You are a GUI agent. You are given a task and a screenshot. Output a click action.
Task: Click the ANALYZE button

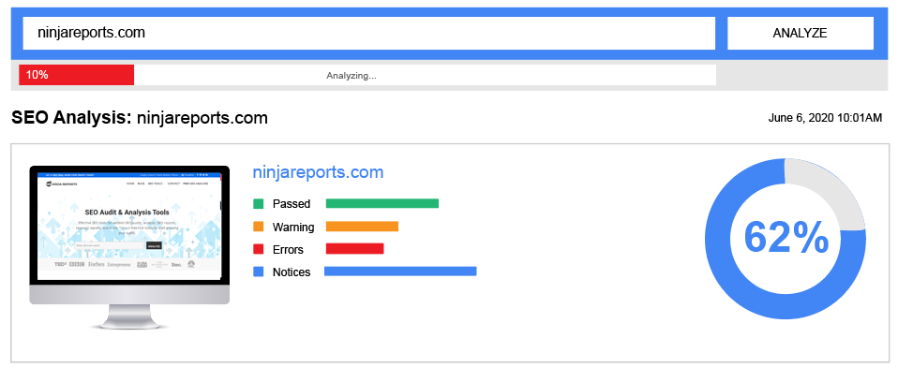[x=801, y=33]
